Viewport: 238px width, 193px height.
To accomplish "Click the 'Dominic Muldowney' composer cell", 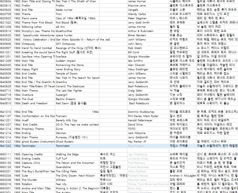I will click(x=148, y=112).
